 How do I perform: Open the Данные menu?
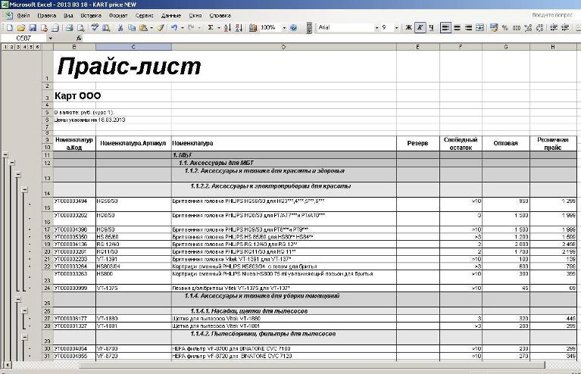tap(171, 16)
